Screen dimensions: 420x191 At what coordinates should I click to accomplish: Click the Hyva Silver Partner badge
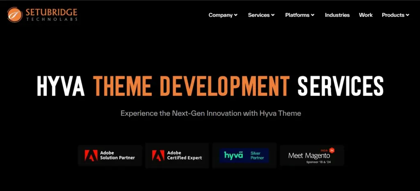click(x=244, y=155)
